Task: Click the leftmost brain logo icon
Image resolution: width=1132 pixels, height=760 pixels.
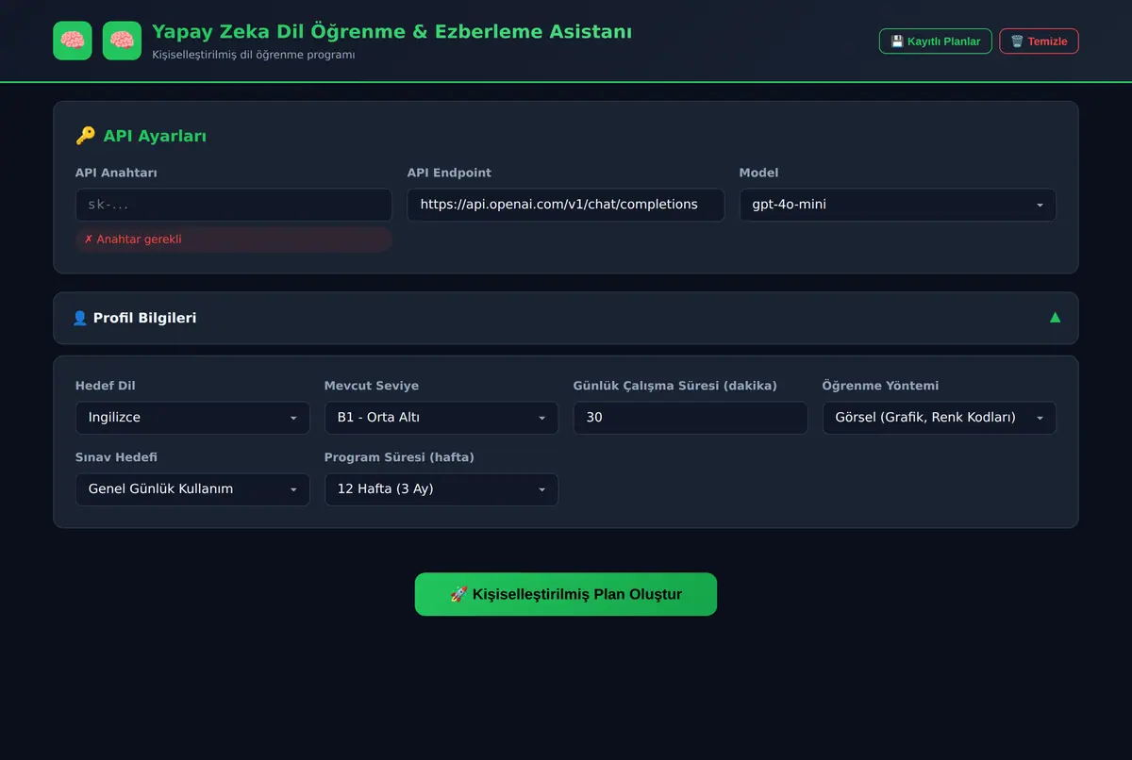Action: 73,41
